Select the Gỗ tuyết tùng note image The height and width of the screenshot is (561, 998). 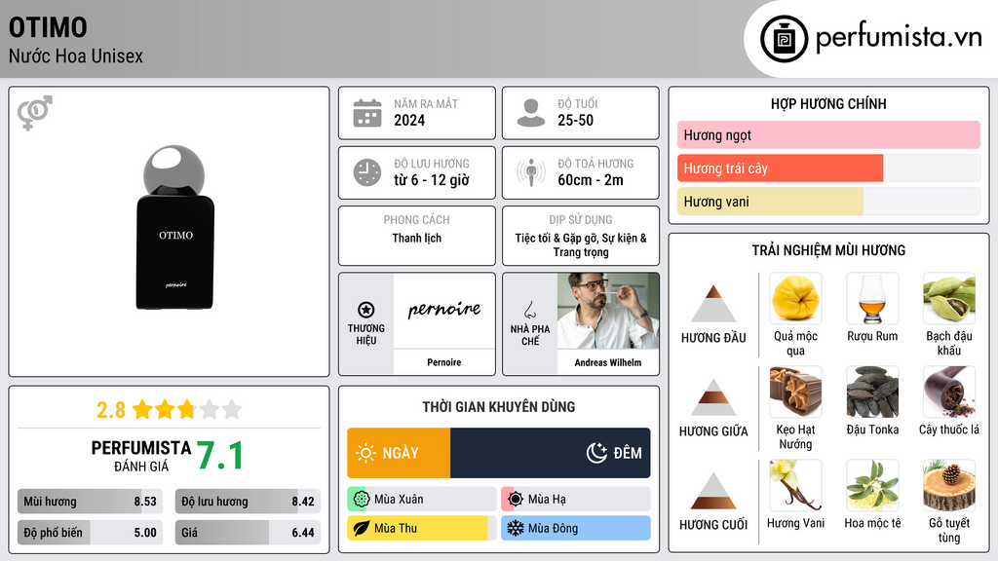coord(949,485)
